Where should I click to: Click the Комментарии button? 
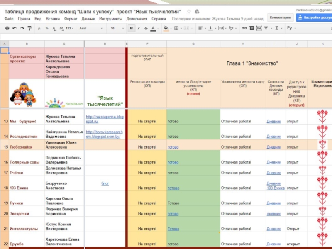coord(280,17)
